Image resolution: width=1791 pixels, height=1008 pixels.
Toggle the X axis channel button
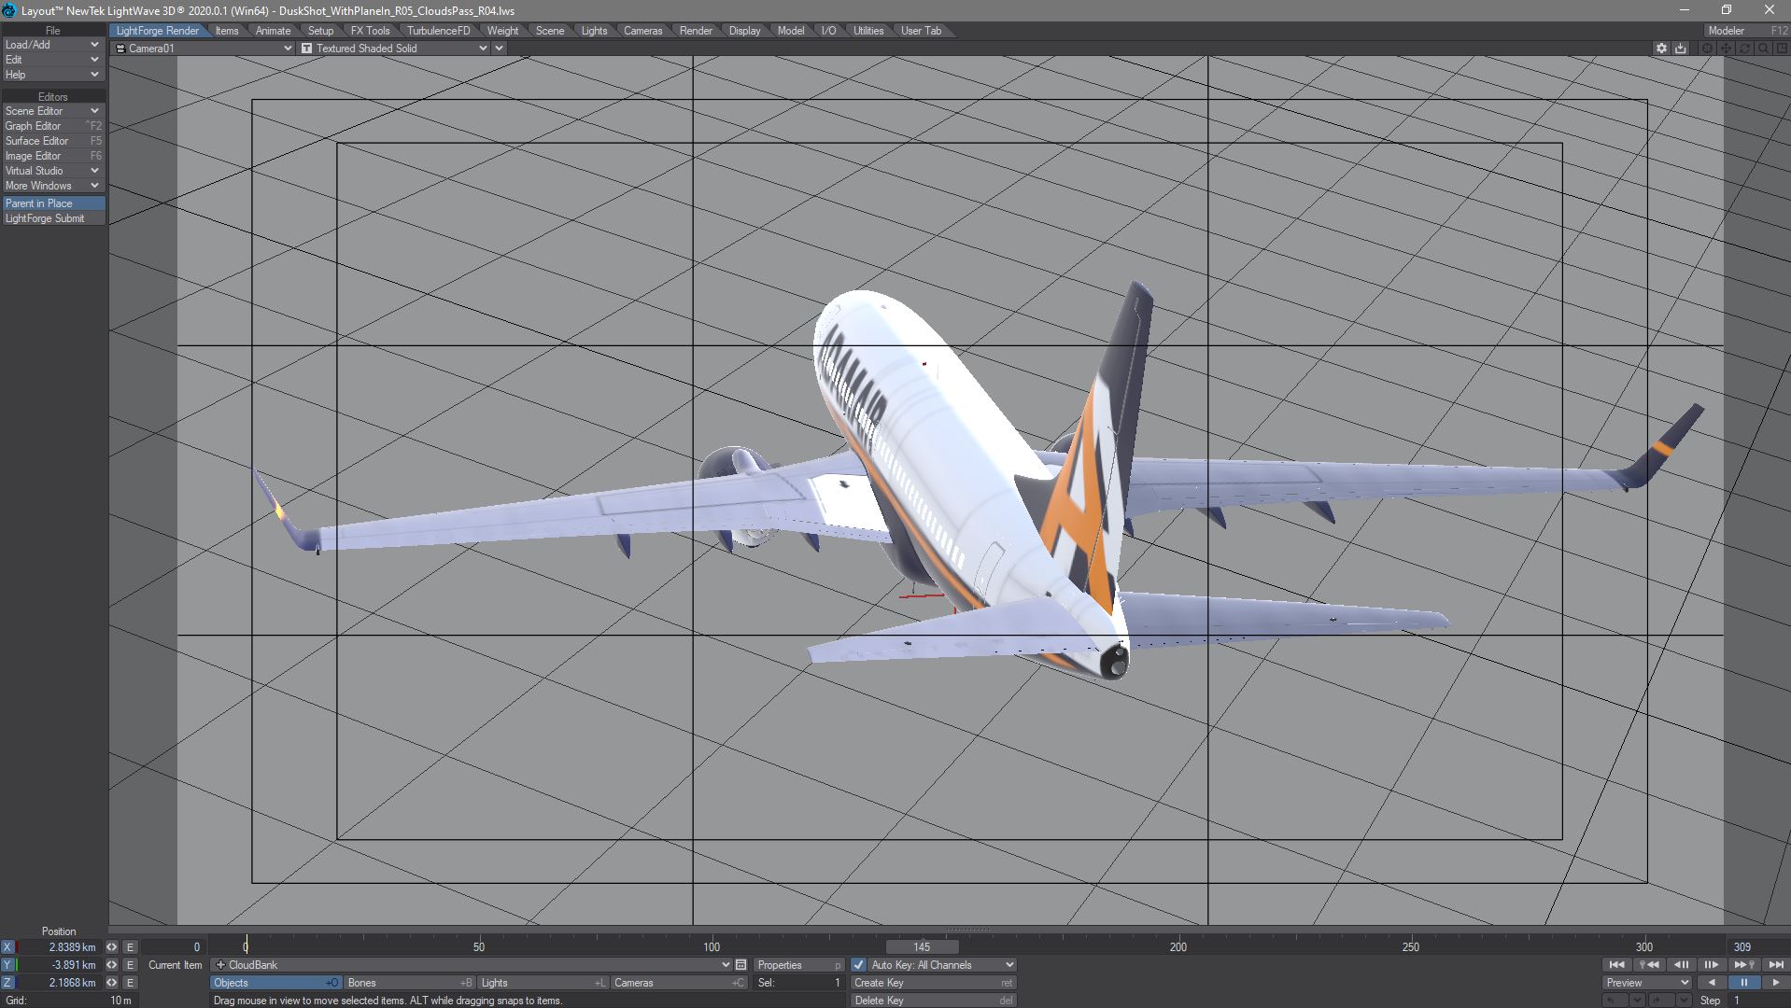[8, 946]
